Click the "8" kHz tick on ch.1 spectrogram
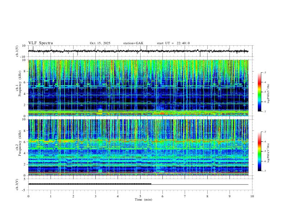The height and width of the screenshot is (220, 284). [25, 71]
